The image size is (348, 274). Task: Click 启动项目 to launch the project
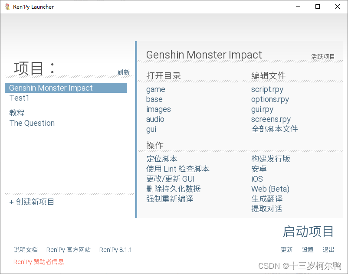pos(308,232)
